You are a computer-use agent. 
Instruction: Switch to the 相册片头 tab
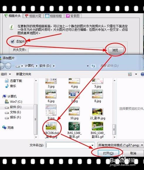[x=13, y=16]
